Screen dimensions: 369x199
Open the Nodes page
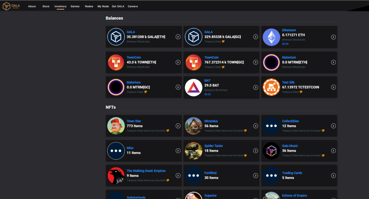(x=89, y=6)
